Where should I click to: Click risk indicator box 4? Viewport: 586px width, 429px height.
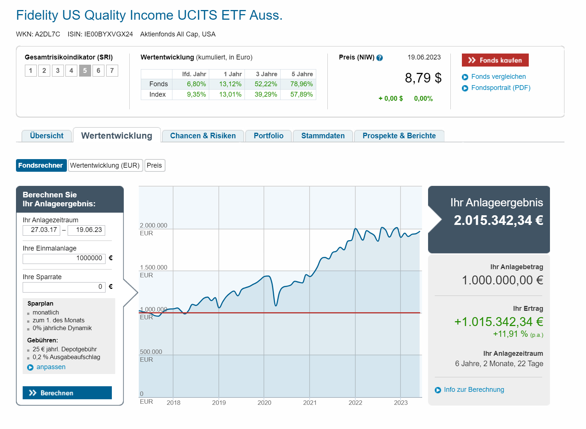point(71,71)
